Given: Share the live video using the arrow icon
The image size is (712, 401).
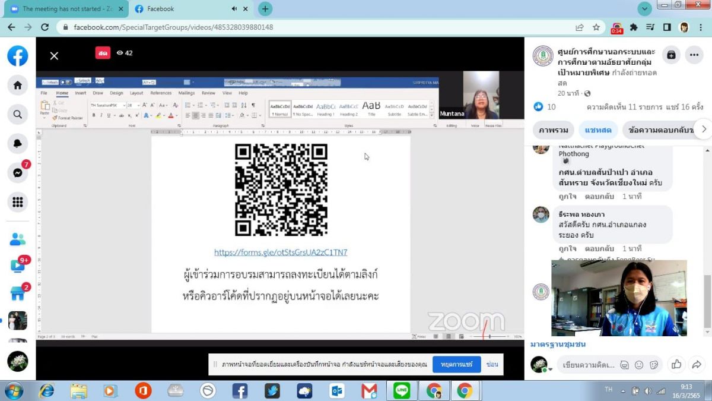Looking at the screenshot, I should 697,364.
